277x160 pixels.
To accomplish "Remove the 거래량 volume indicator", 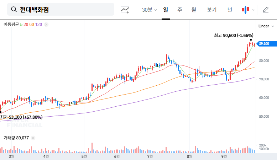I will click(33, 138).
